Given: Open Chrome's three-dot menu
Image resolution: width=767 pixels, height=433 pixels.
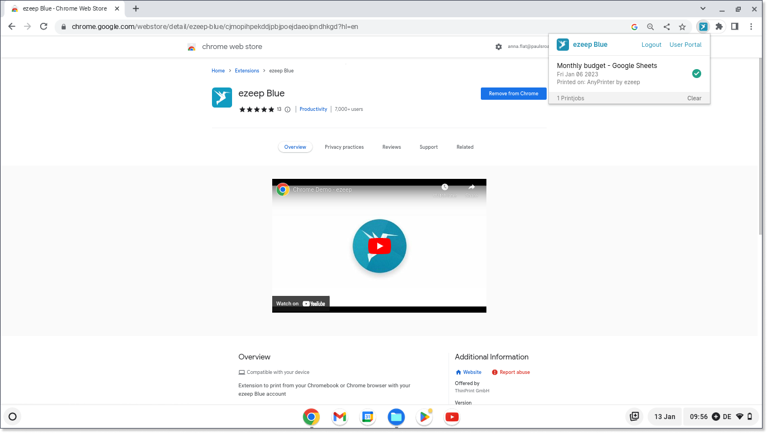Looking at the screenshot, I should tap(751, 26).
